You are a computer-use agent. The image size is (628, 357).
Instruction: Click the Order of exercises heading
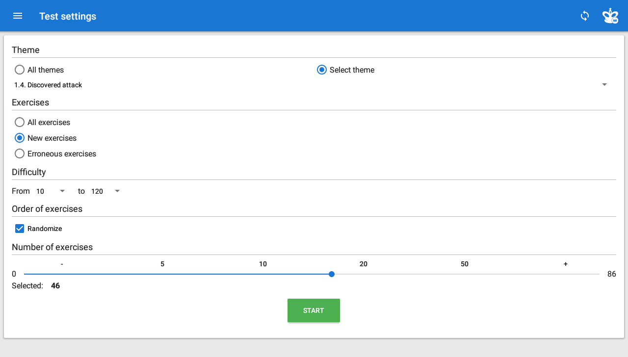click(x=47, y=209)
